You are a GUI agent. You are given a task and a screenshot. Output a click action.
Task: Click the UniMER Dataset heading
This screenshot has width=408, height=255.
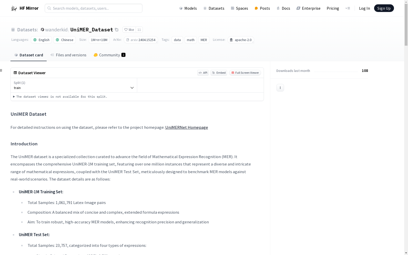click(x=29, y=114)
